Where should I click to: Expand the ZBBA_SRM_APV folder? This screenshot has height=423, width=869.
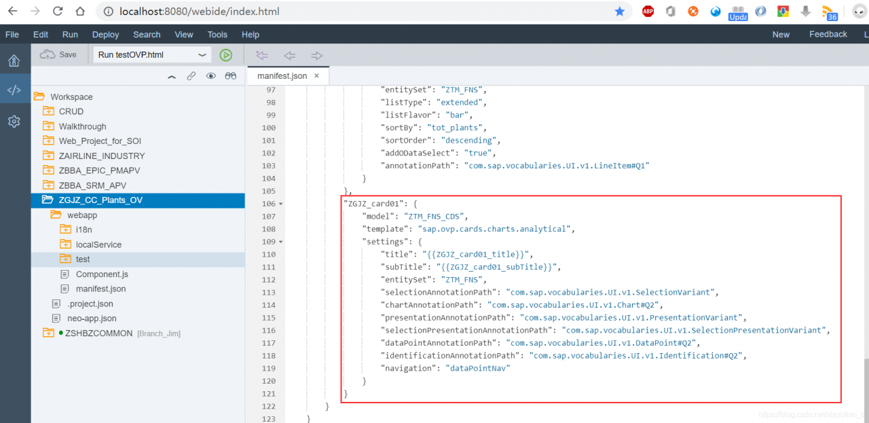point(48,185)
